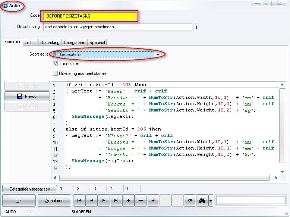Go to next record arrow

pyautogui.click(x=104, y=200)
